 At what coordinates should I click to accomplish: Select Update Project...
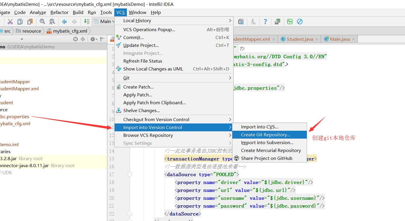pyautogui.click(x=174, y=45)
